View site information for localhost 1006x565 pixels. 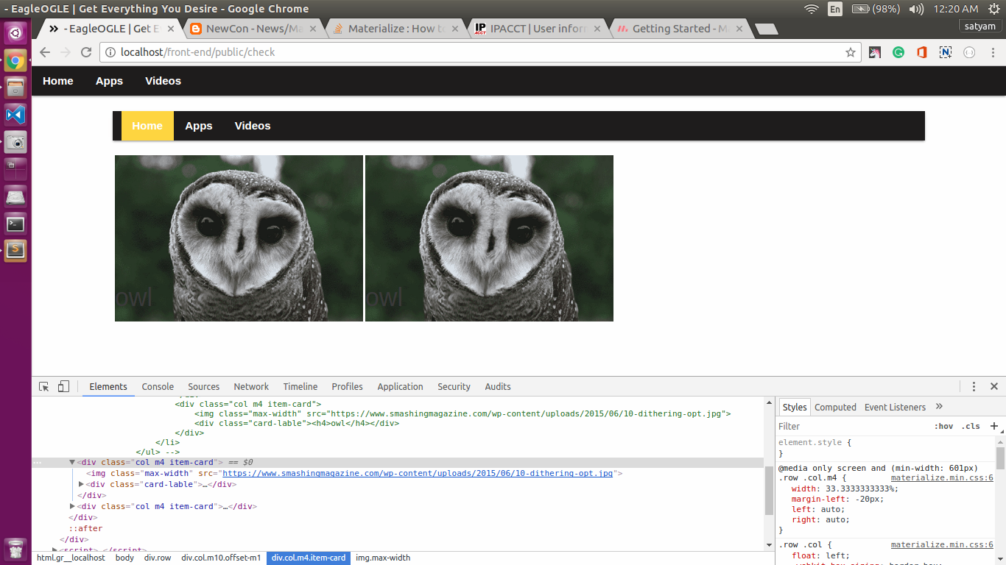[110, 52]
